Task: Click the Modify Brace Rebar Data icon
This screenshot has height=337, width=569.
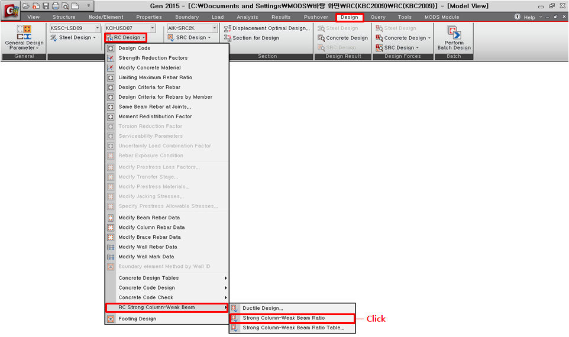Action: coord(111,238)
